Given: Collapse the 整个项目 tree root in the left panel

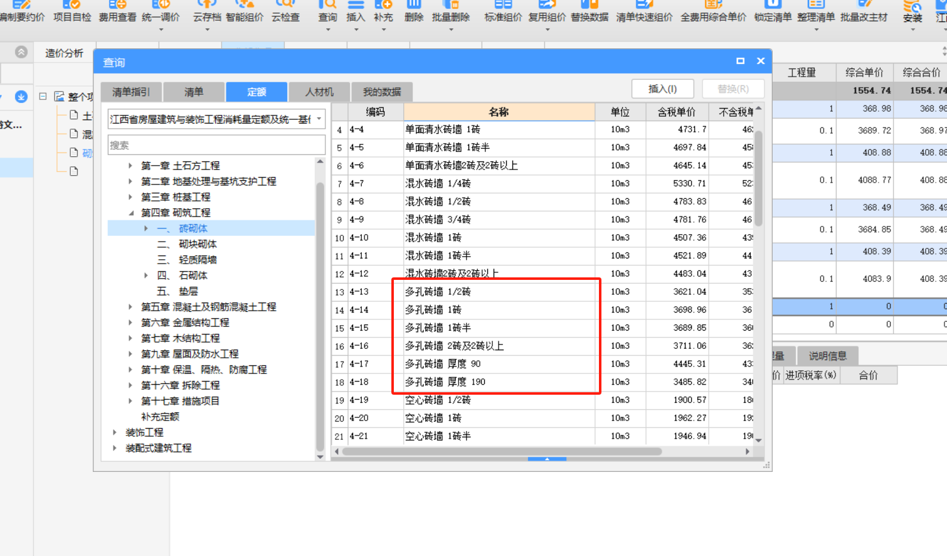Looking at the screenshot, I should coord(43,97).
